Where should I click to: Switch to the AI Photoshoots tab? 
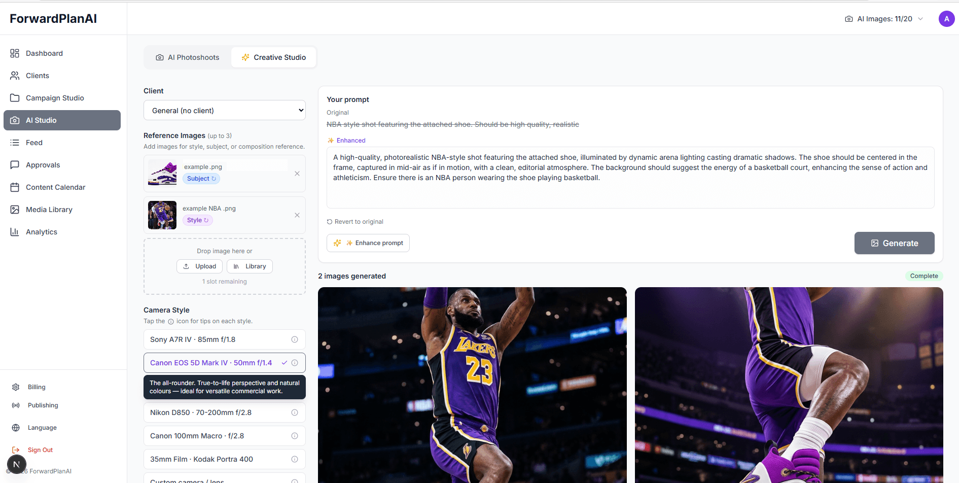(188, 57)
